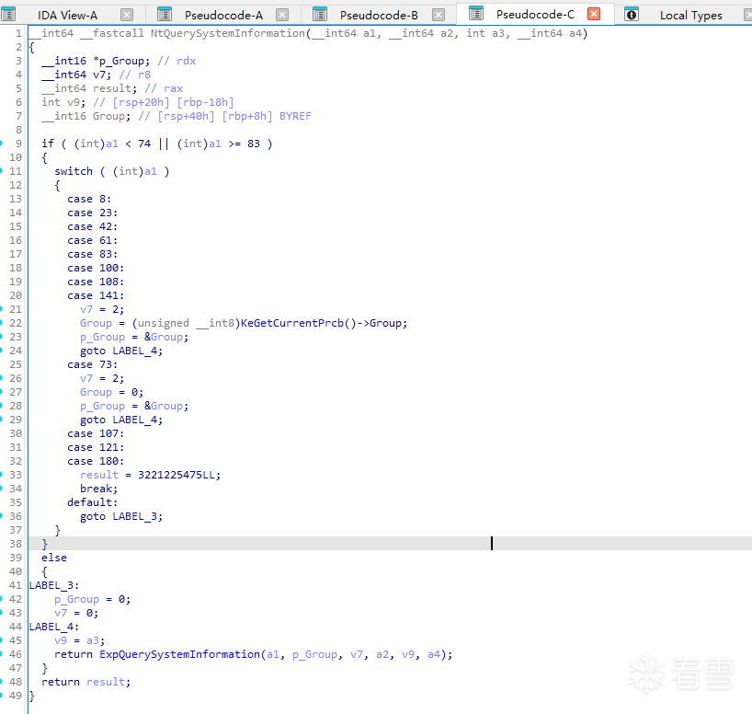Click the Local Types tab icon
Screen dimensions: 752x714
(632, 15)
